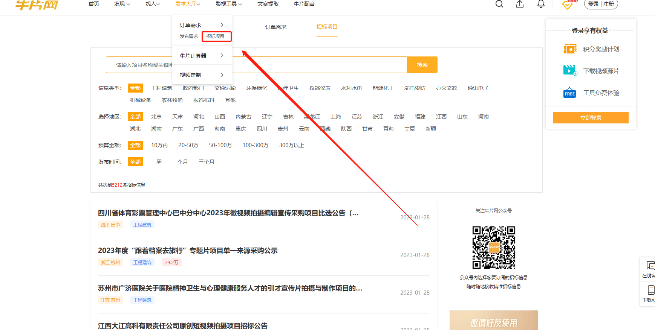Select 发布需求 in the dropdown menu
The image size is (655, 330).
pyautogui.click(x=189, y=36)
